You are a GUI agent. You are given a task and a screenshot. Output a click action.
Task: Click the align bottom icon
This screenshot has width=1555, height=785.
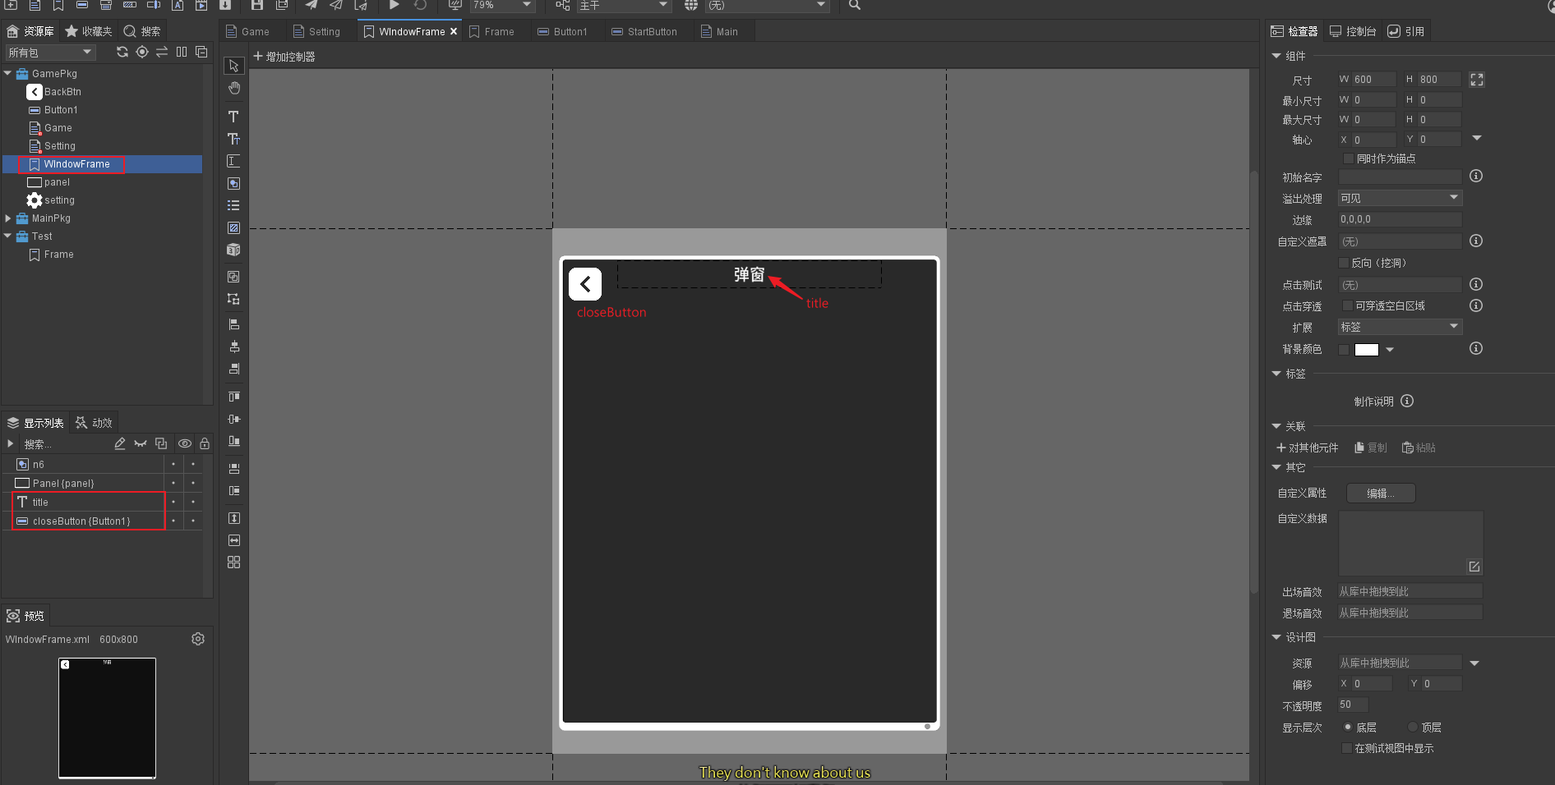[233, 441]
